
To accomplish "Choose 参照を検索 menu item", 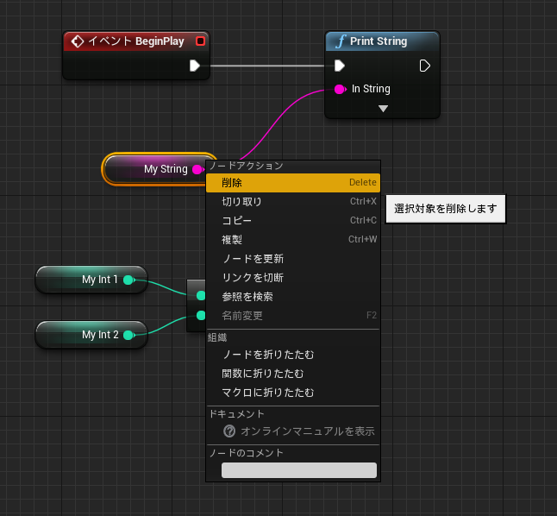I will [x=293, y=297].
